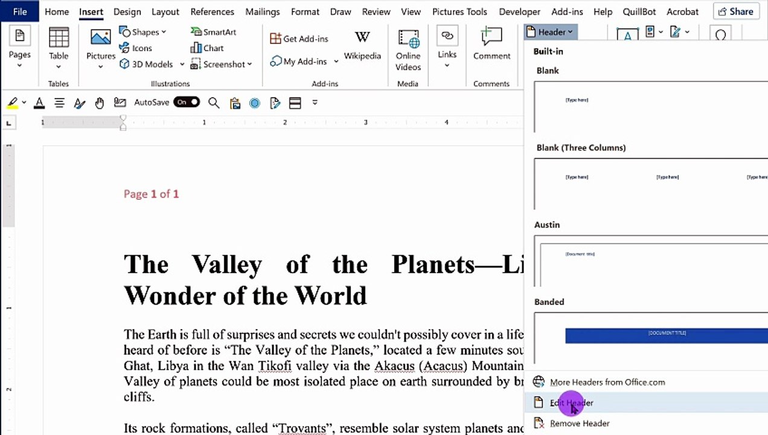Click the Share button
Image resolution: width=768 pixels, height=435 pixels.
pyautogui.click(x=735, y=11)
